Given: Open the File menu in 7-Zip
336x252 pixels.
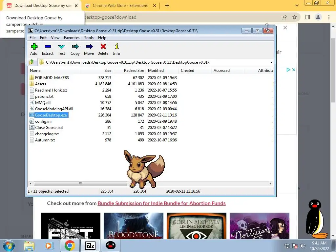Looking at the screenshot, I should pyautogui.click(x=32, y=38).
